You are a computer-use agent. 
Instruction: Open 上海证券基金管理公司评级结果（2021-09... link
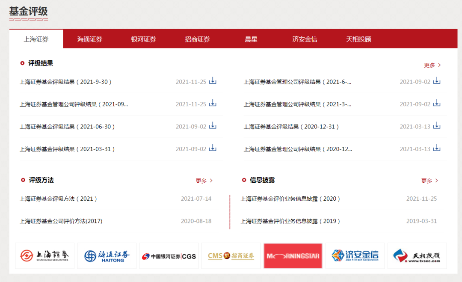click(x=74, y=104)
